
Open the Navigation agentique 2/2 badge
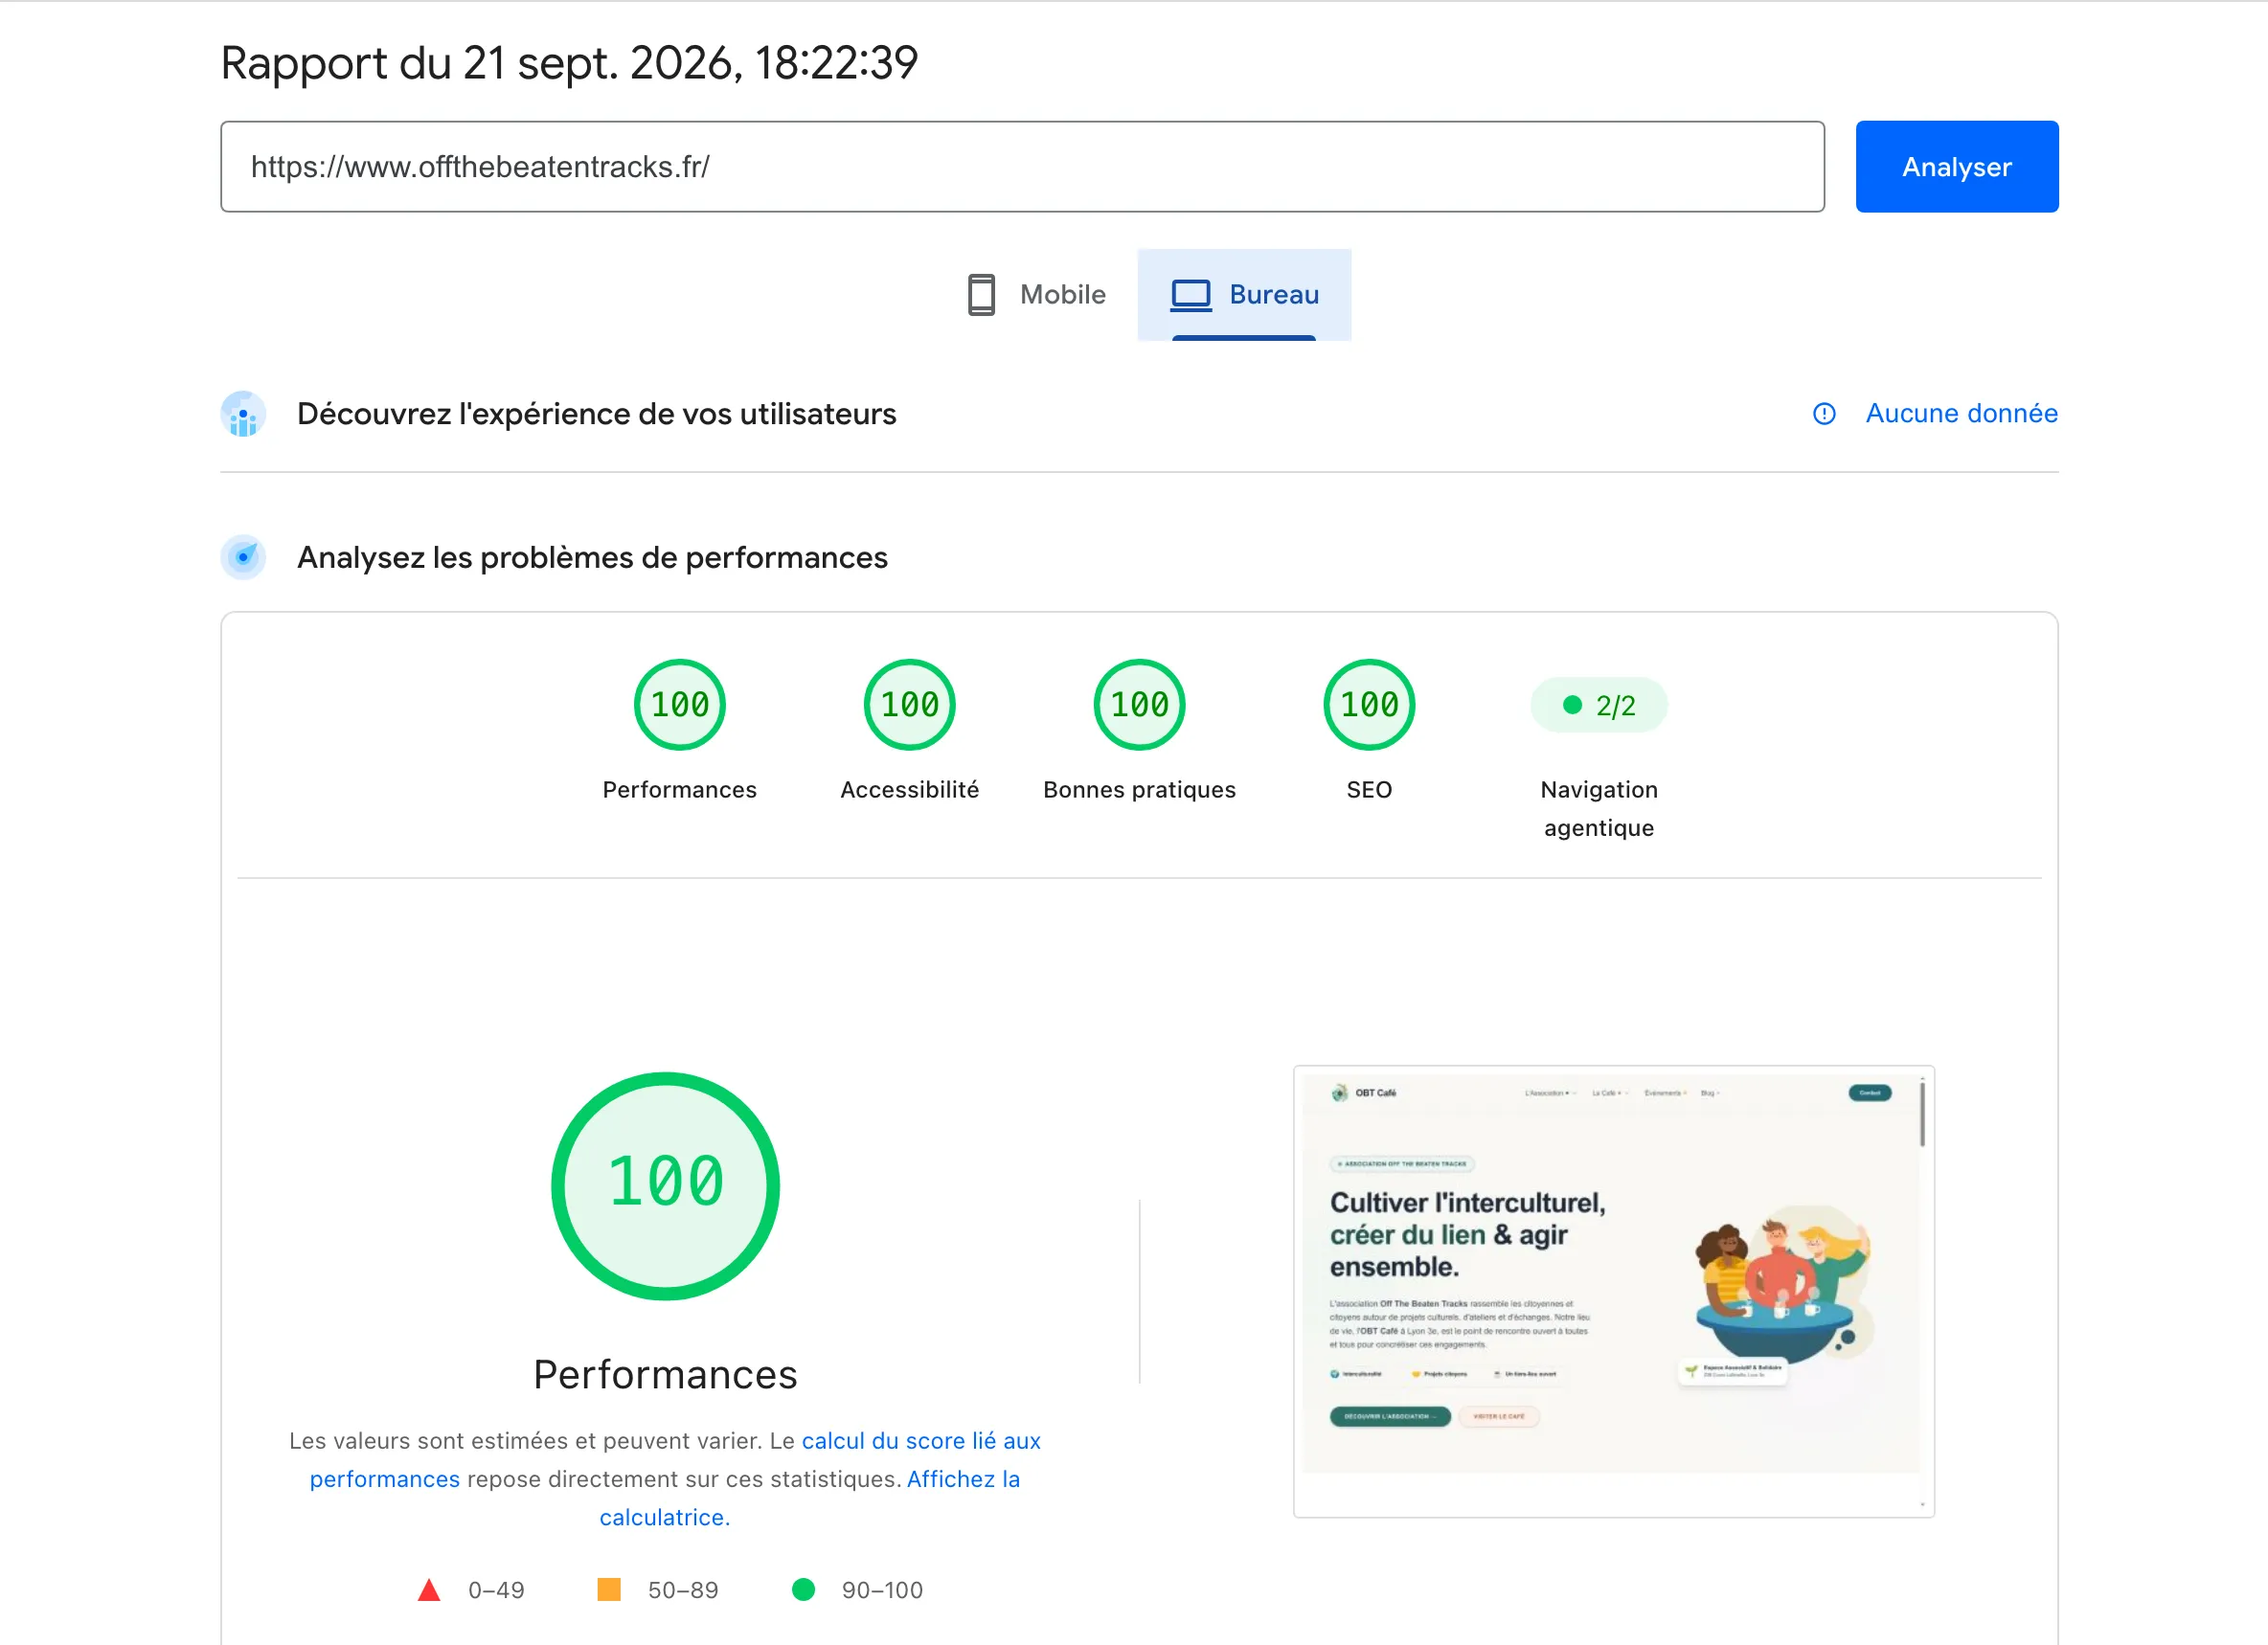[1599, 705]
